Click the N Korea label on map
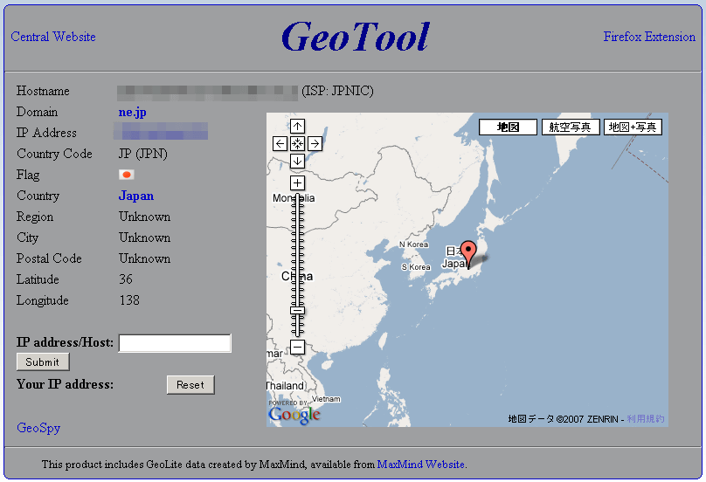 (x=414, y=244)
